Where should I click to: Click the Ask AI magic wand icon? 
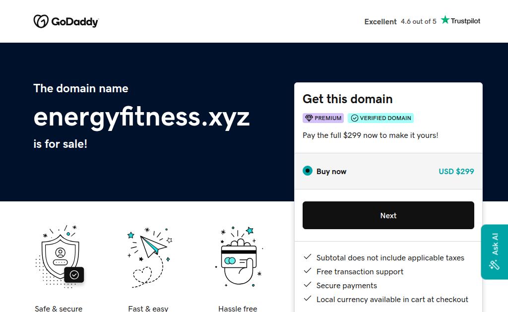click(495, 265)
